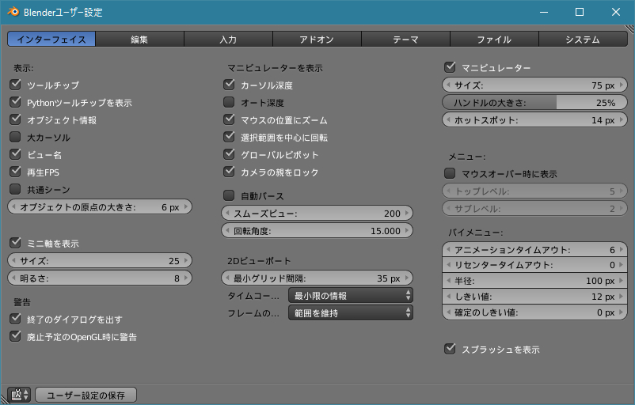Screen dimensions: 635x405
Task: Open the システム tab
Action: (582, 39)
